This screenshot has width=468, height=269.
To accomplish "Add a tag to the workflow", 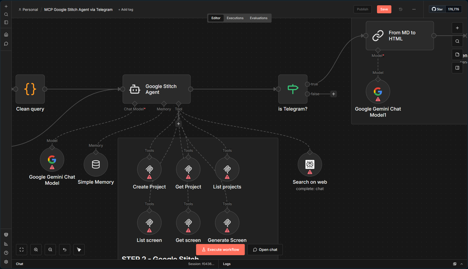I will point(126,9).
